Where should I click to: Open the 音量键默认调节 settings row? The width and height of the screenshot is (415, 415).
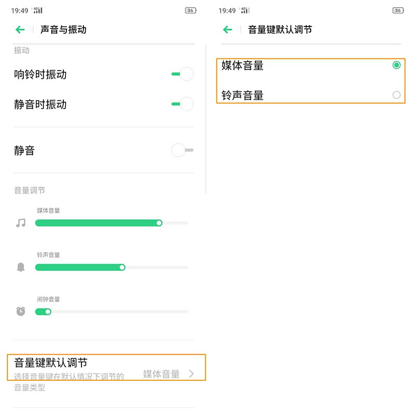click(x=78, y=363)
